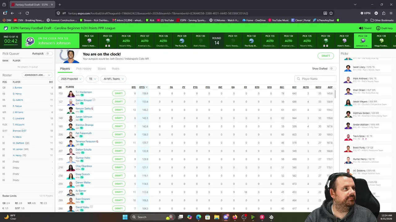Click Kenyon Sadiq's player headshot

click(71, 110)
